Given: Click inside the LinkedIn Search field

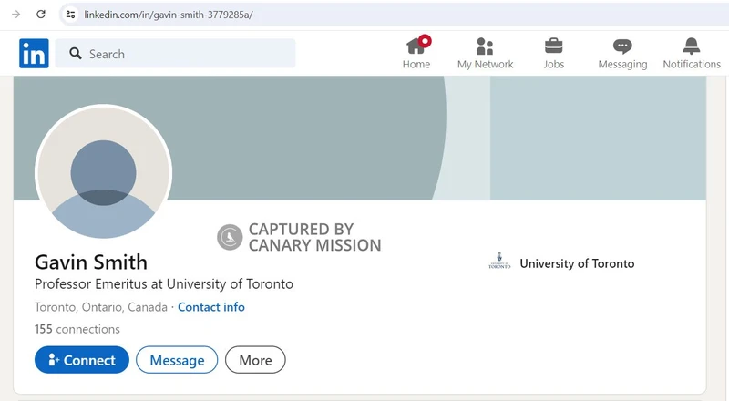Looking at the screenshot, I should [175, 54].
